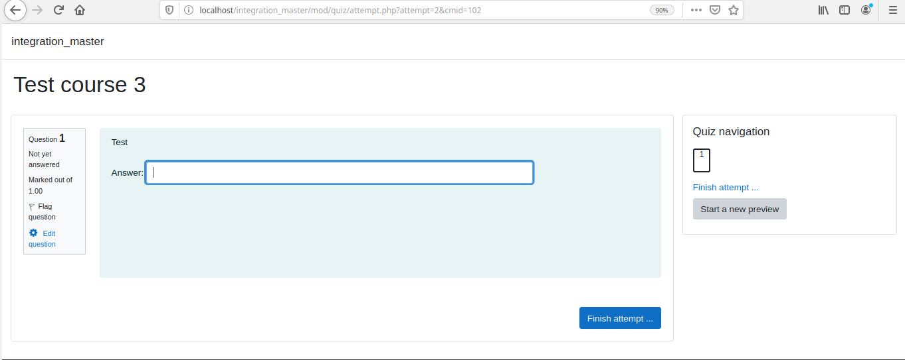Click the Test course 3 heading

(x=80, y=85)
